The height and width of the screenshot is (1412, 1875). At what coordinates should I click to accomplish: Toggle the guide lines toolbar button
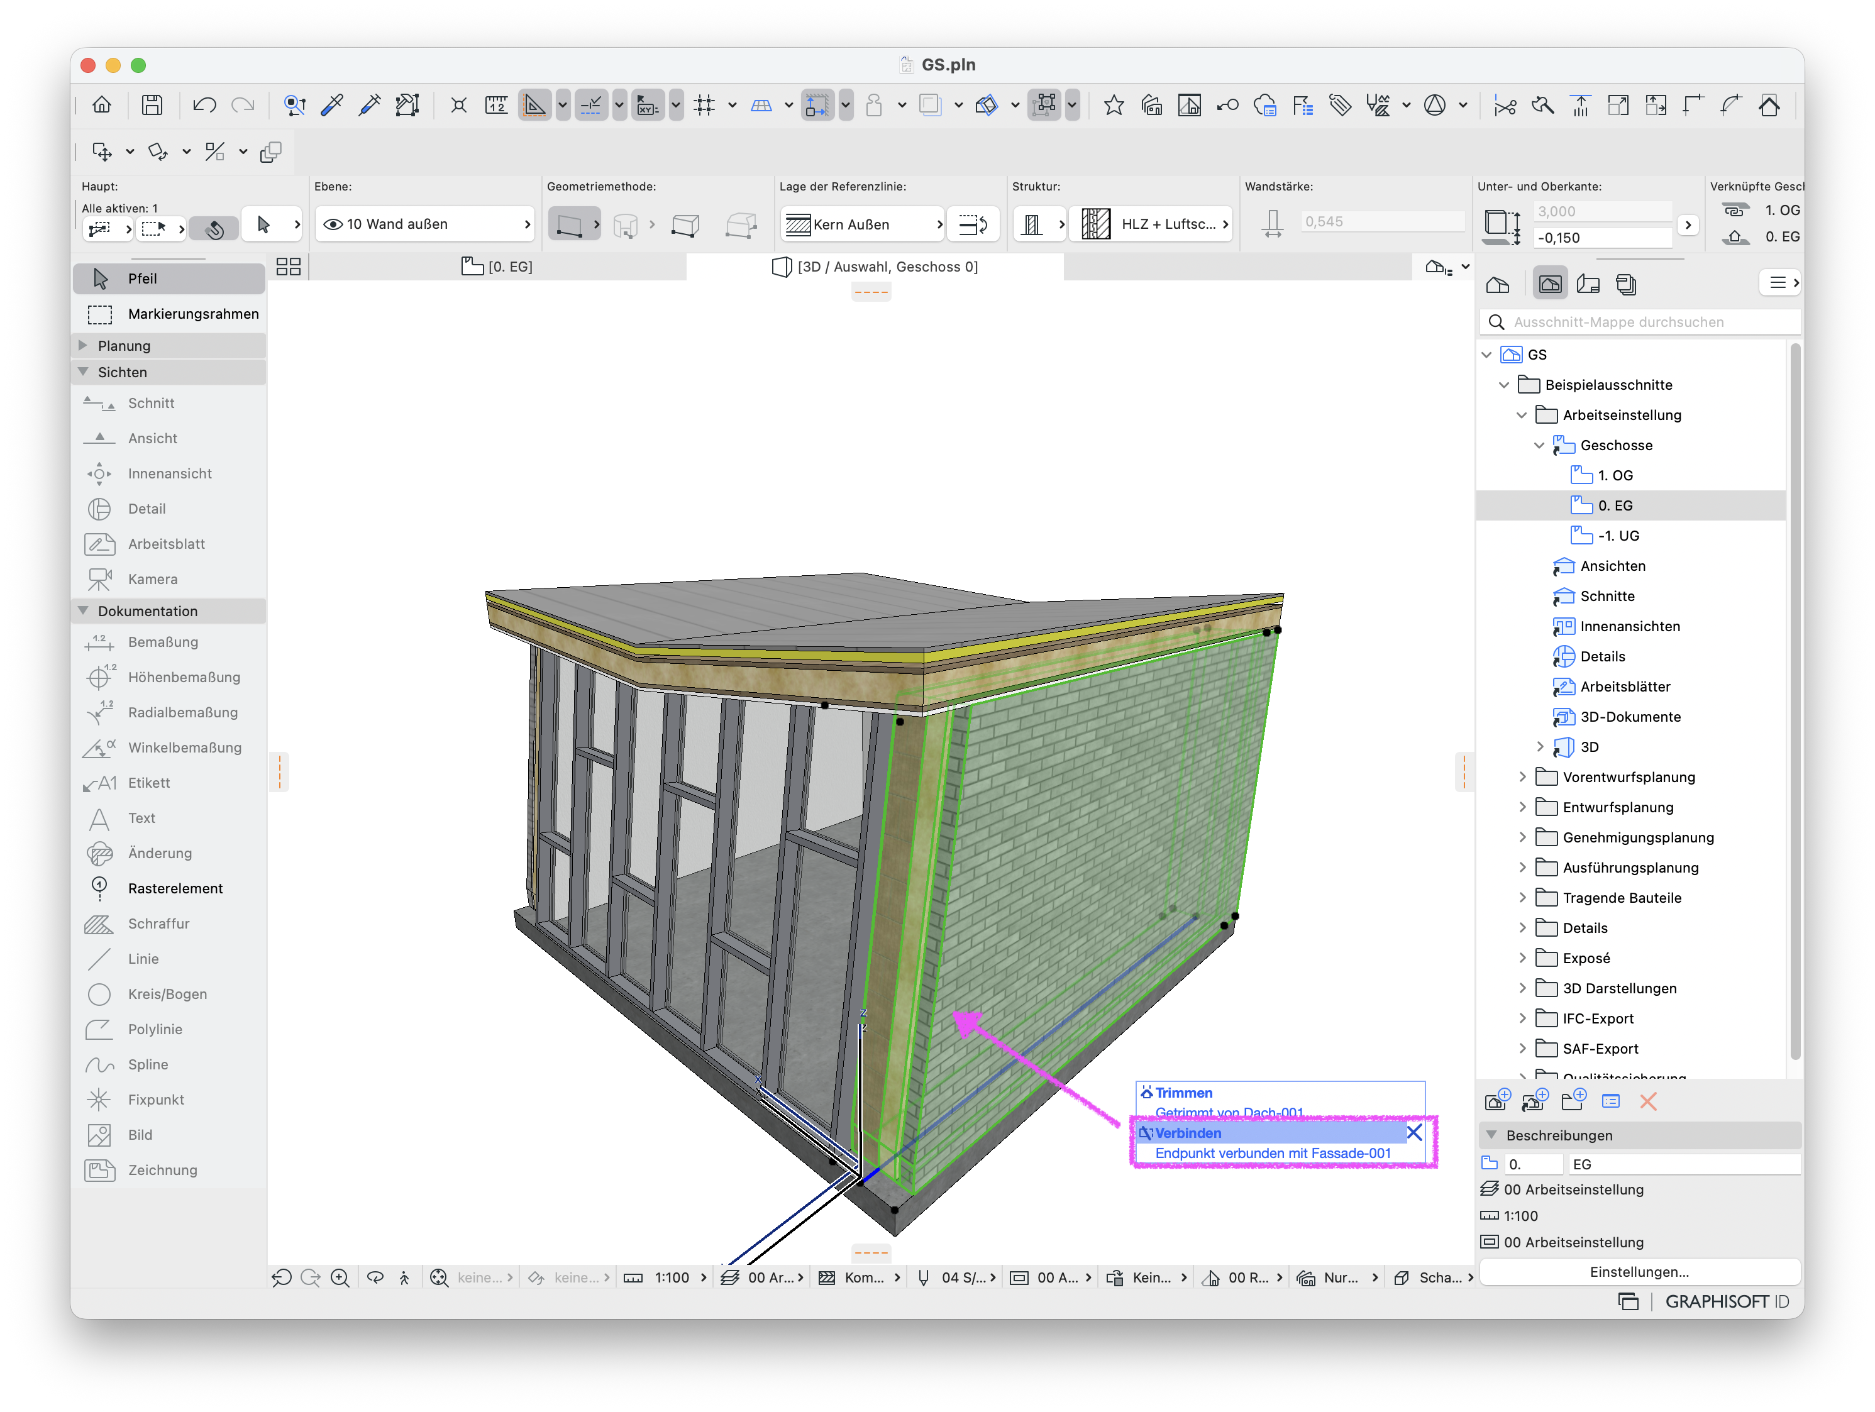pyautogui.click(x=535, y=105)
